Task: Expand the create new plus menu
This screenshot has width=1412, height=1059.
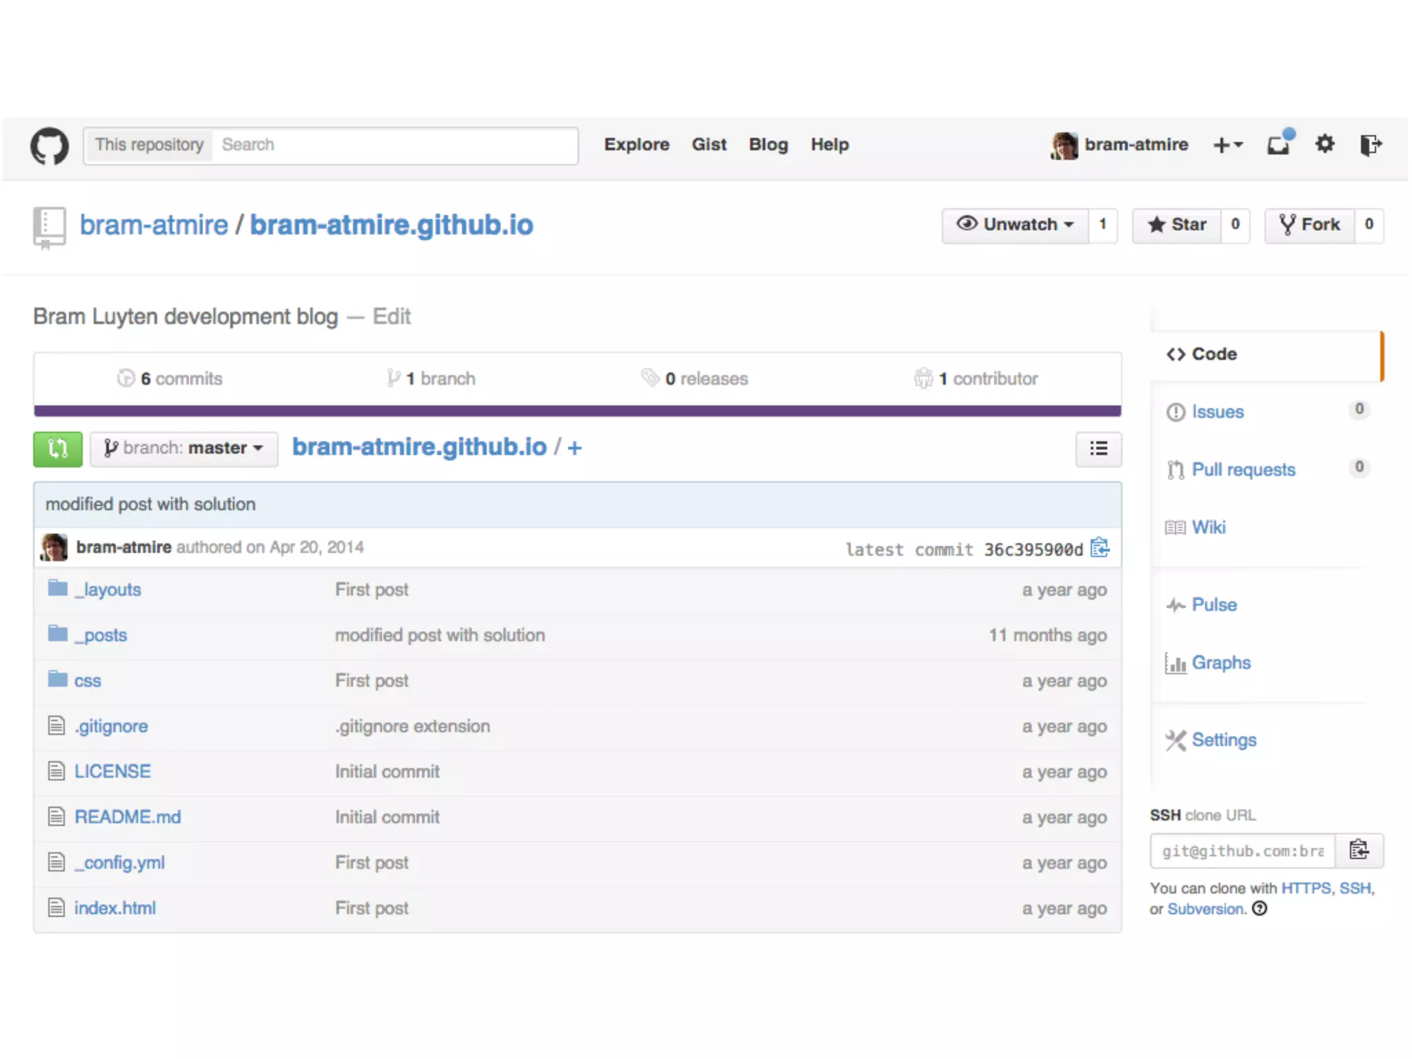Action: [x=1227, y=145]
